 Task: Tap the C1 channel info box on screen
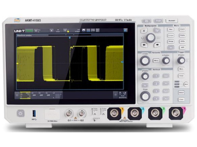(25, 95)
